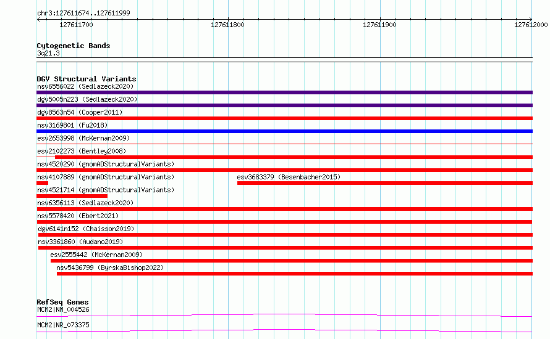Click the red bar under dgv6141n152
The width and height of the screenshot is (550, 339).
286,235
